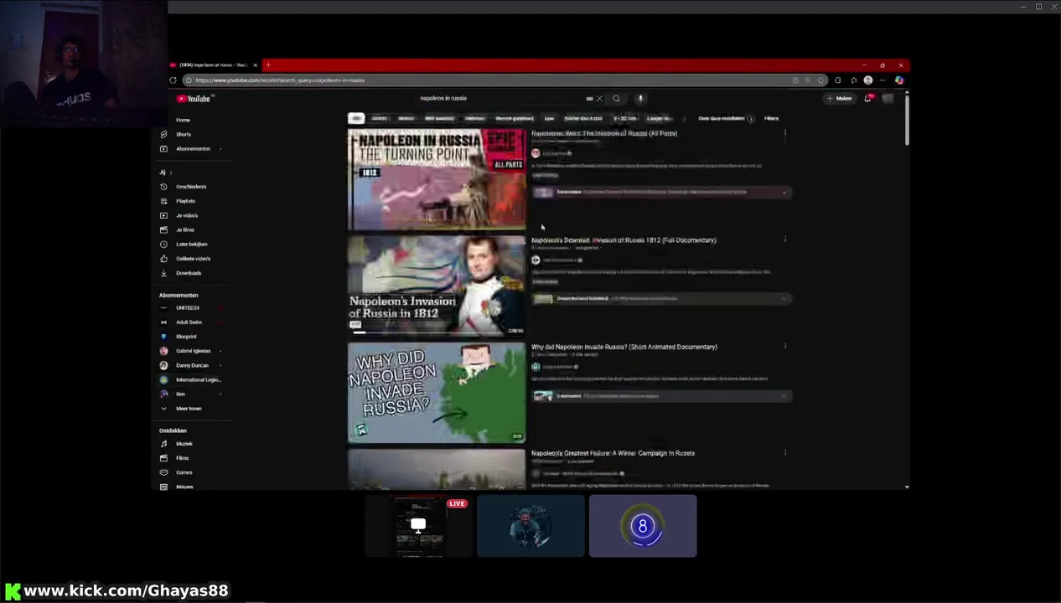Screen dimensions: 1061x603
Task: Open options menu for Napoleon's Downfall video
Action: click(785, 240)
